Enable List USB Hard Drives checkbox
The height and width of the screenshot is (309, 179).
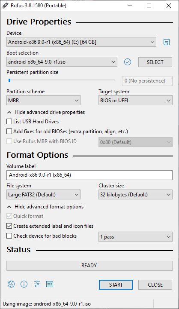(9, 122)
